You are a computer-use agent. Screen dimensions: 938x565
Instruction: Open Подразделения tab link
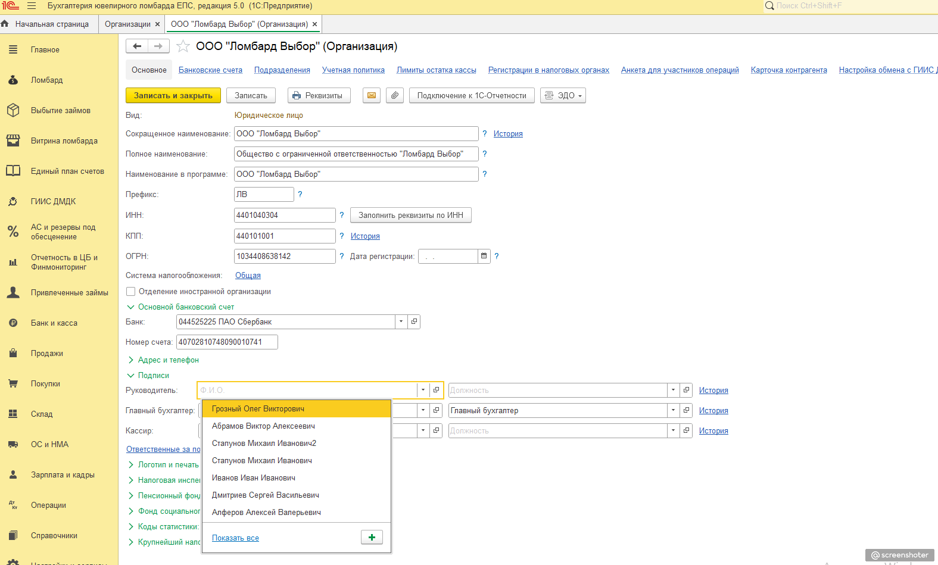pos(282,70)
